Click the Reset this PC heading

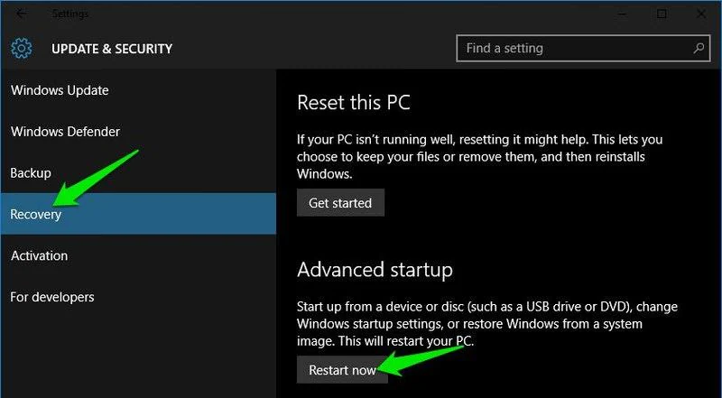point(354,102)
